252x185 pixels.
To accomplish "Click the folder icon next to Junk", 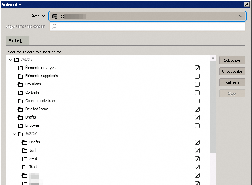I will coord(25,151).
